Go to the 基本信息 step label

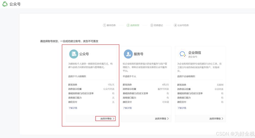coord(111,25)
